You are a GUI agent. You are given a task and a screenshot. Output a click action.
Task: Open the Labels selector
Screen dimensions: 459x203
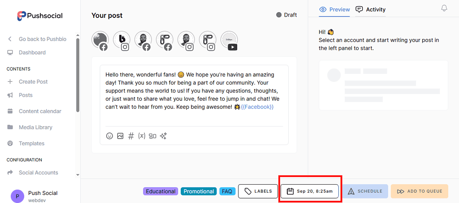[258, 191]
